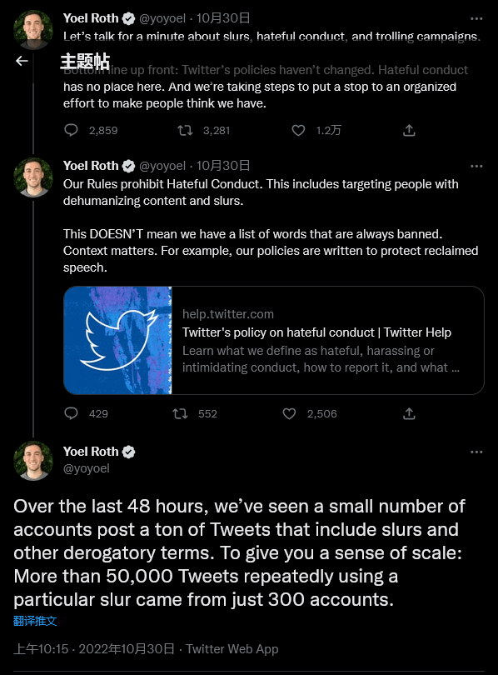
Task: Open more options on the first tweet
Action: click(476, 18)
